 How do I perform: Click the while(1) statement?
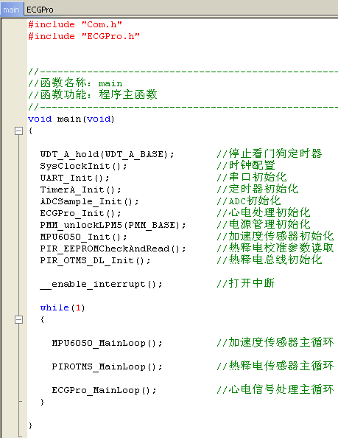[x=63, y=307]
